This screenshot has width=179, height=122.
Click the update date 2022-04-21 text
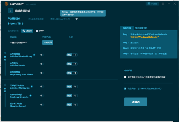[x=60, y=19]
